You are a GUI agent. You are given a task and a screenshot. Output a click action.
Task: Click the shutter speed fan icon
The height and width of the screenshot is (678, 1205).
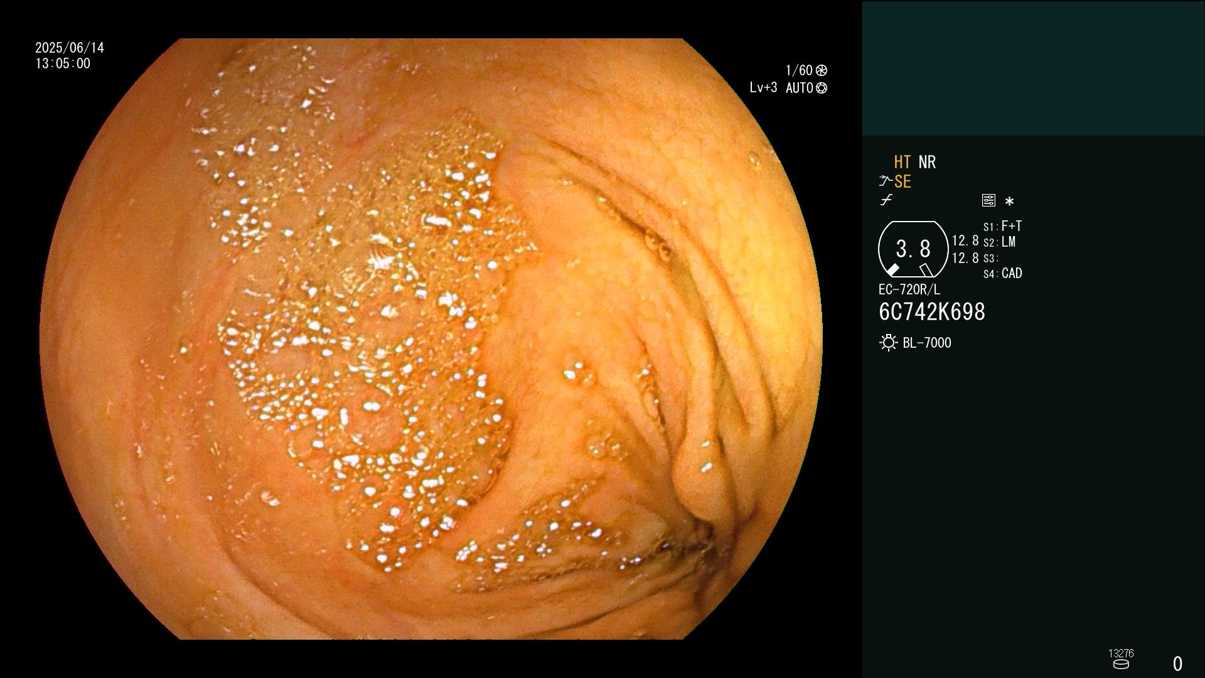pos(821,70)
